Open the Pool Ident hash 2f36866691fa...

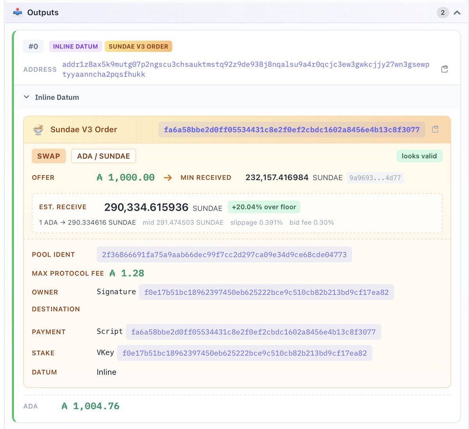point(224,255)
